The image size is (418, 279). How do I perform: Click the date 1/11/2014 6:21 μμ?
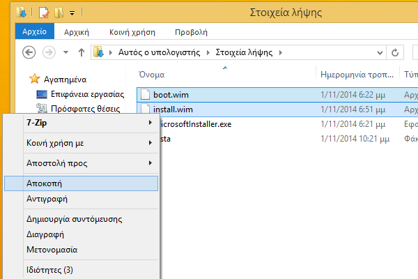pyautogui.click(x=353, y=124)
